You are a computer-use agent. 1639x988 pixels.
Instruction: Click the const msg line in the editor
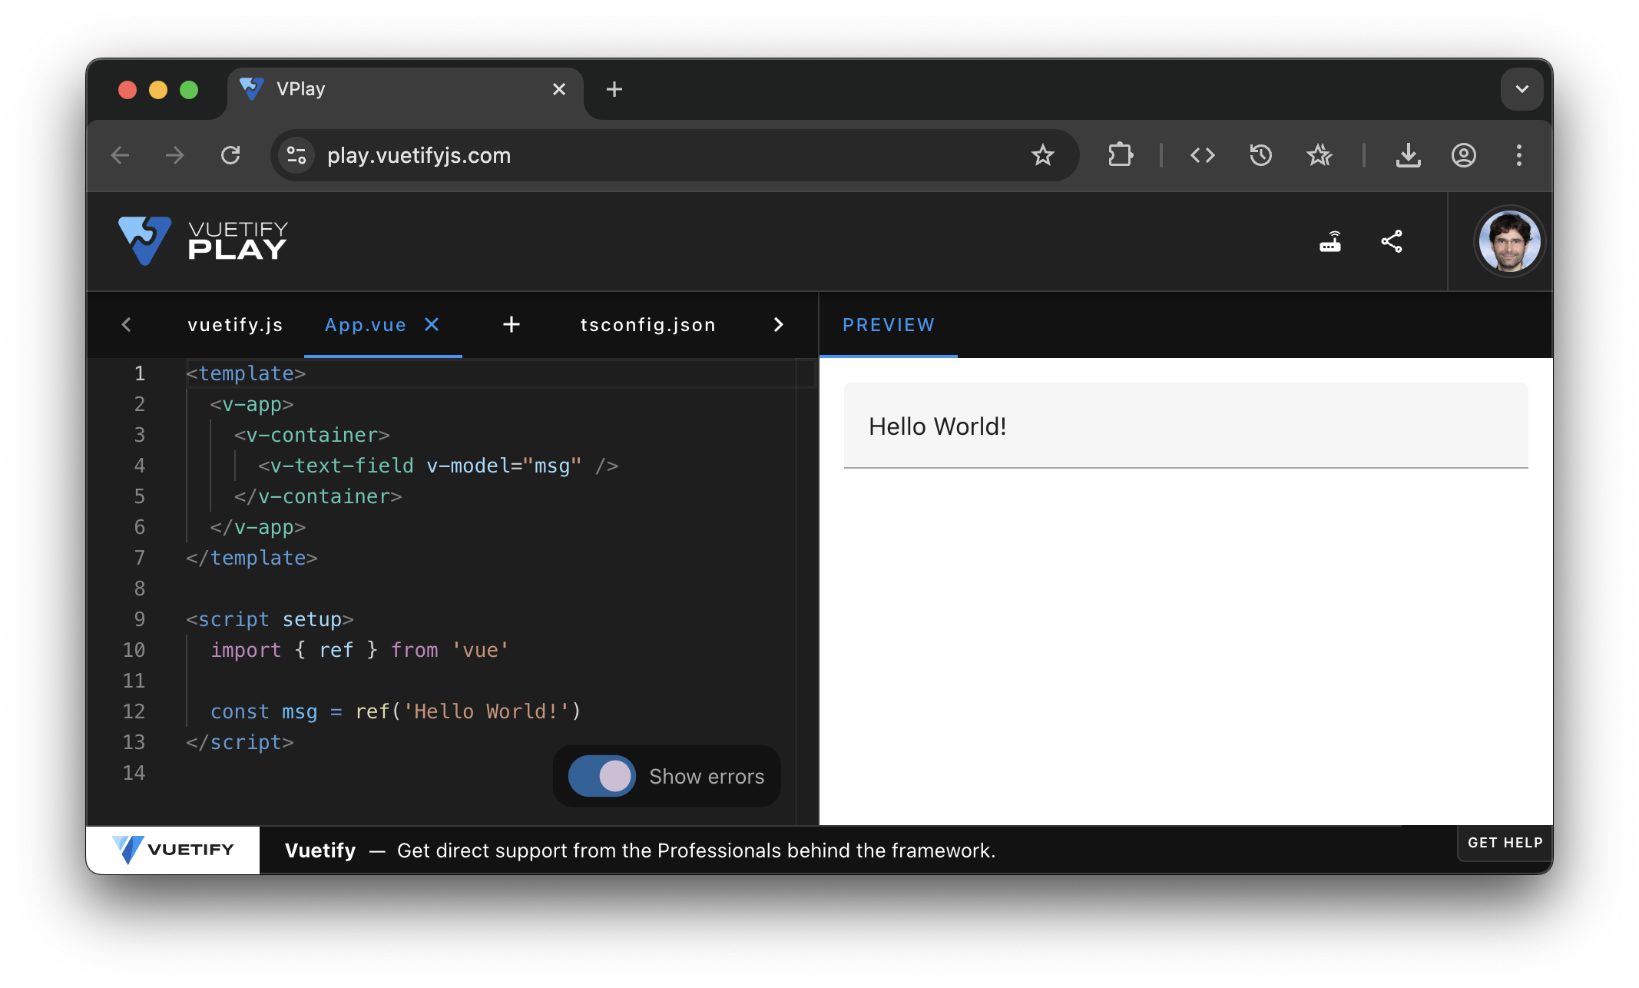pos(396,711)
